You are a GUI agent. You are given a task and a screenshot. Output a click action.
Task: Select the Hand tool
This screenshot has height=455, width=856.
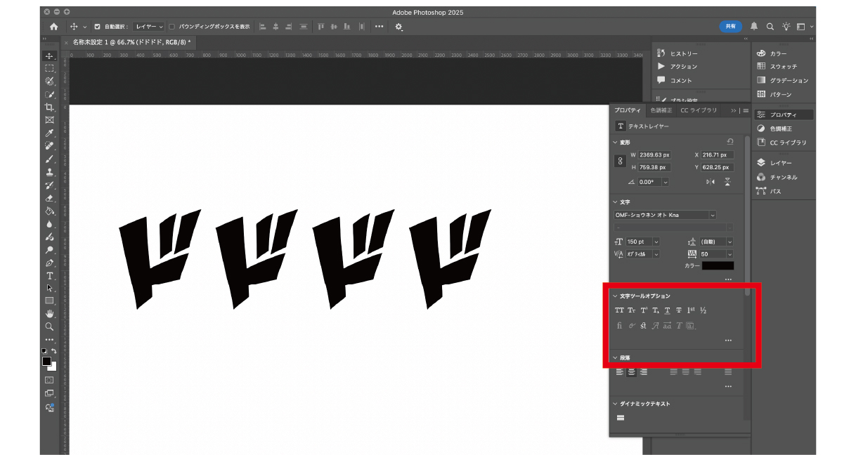click(49, 313)
